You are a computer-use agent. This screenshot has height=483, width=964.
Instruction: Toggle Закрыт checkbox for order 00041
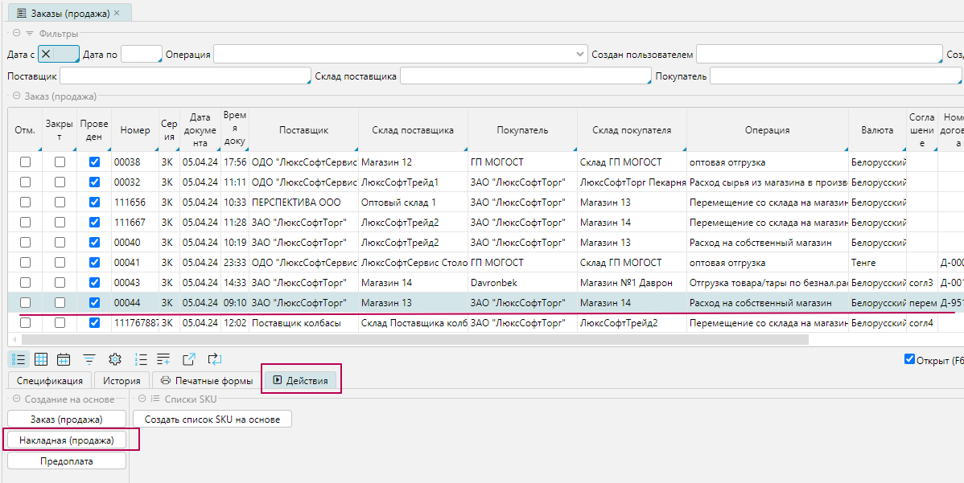(60, 263)
